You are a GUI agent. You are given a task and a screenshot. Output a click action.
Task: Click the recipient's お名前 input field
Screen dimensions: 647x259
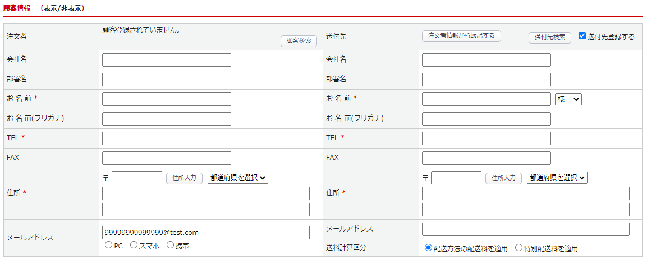click(486, 99)
